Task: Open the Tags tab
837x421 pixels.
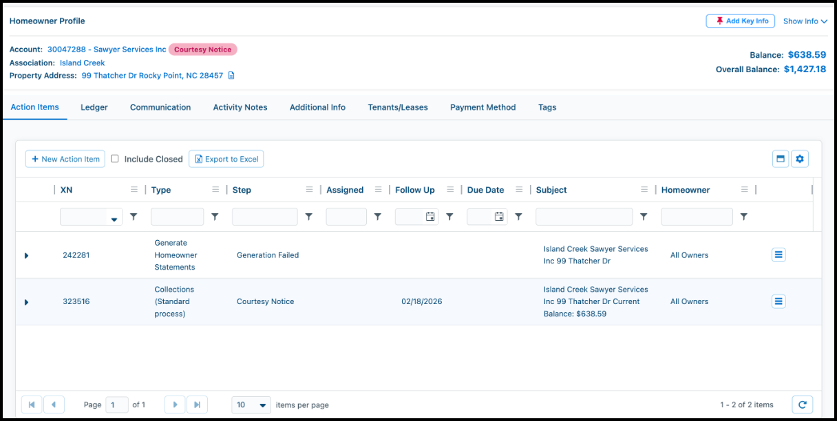Action: coord(547,107)
